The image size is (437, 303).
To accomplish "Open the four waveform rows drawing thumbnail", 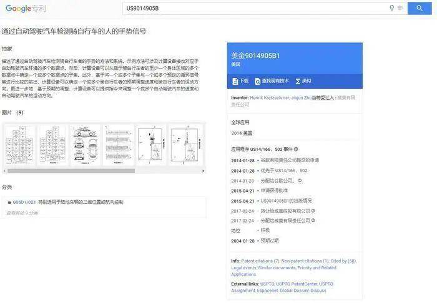I will [118, 145].
